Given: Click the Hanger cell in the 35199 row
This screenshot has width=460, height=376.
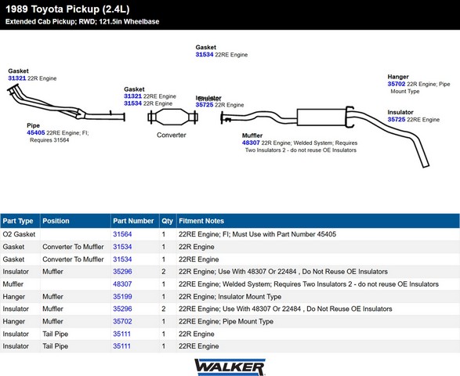Looking at the screenshot, I should (x=14, y=297).
